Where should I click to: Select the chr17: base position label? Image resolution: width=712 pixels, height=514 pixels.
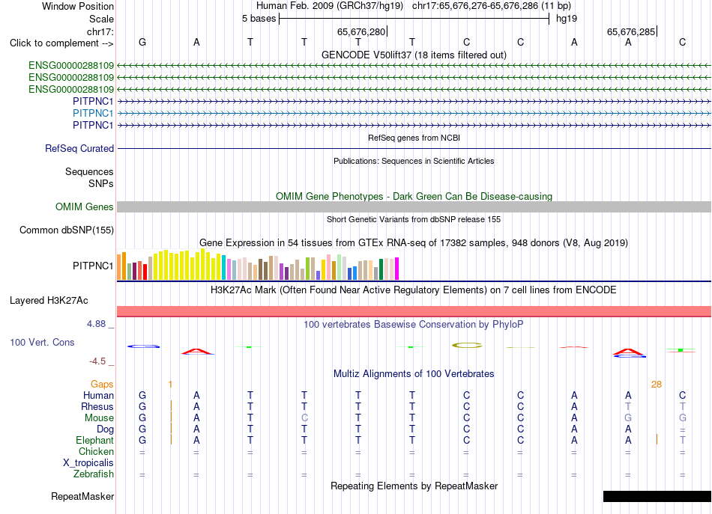(100, 31)
